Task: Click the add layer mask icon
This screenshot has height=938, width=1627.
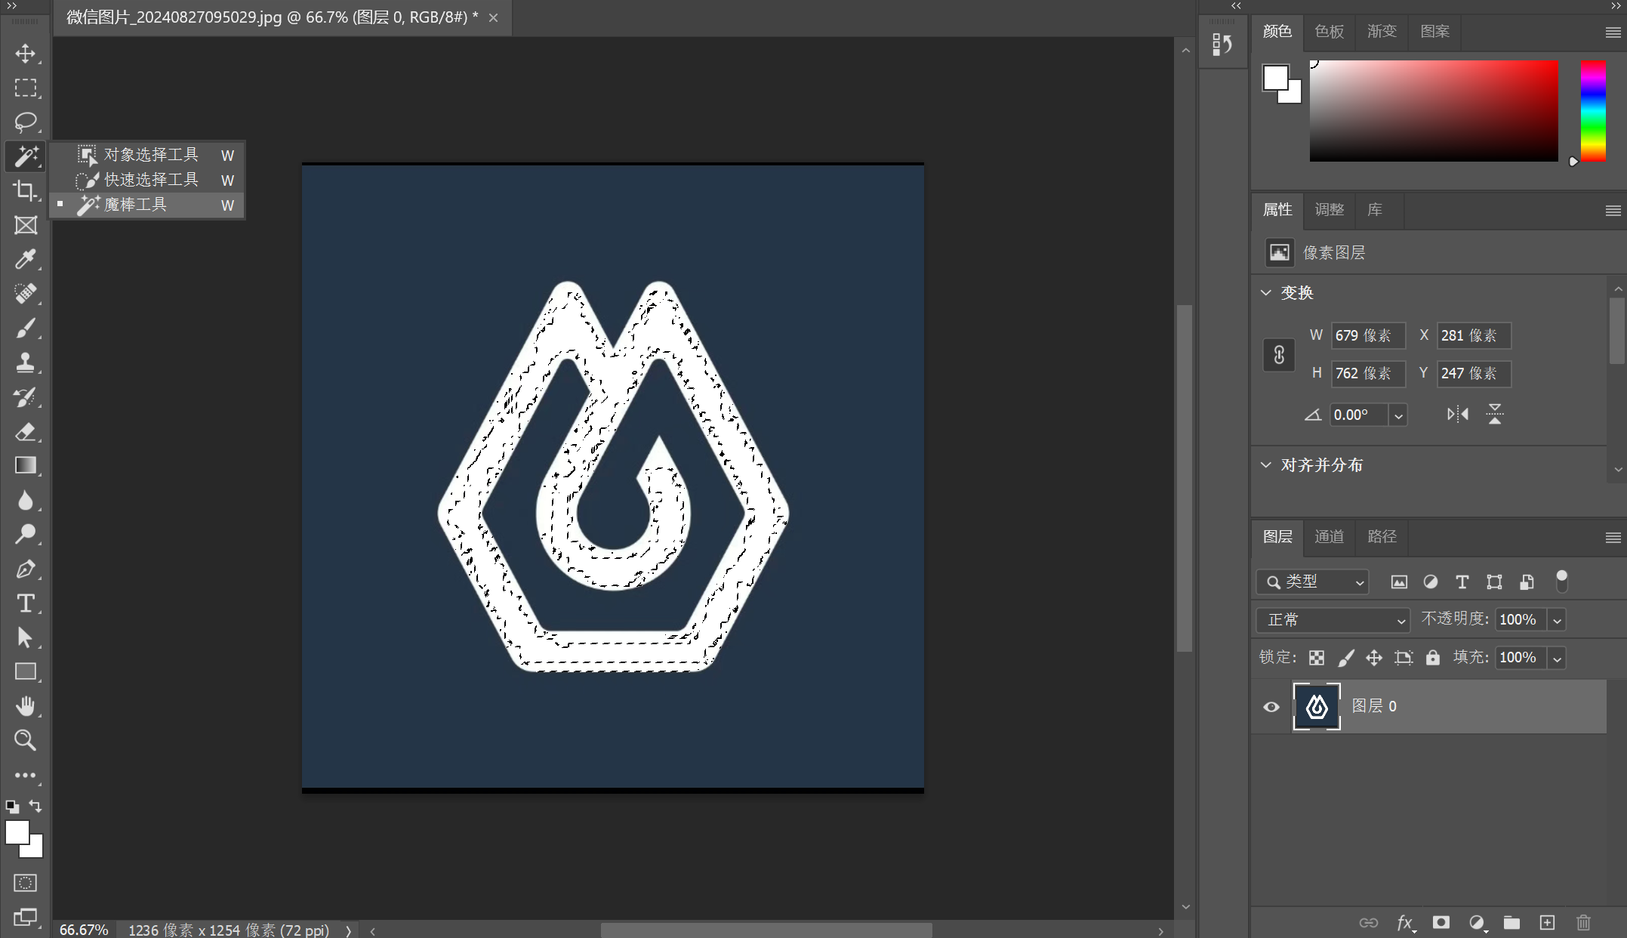Action: coord(1441,922)
